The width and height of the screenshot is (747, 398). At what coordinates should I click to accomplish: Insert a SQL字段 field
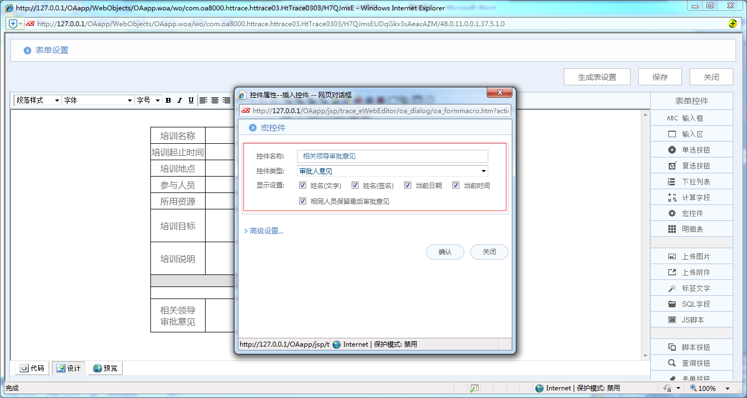pos(692,303)
